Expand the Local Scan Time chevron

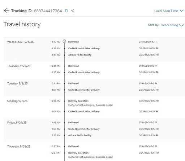tap(181, 11)
